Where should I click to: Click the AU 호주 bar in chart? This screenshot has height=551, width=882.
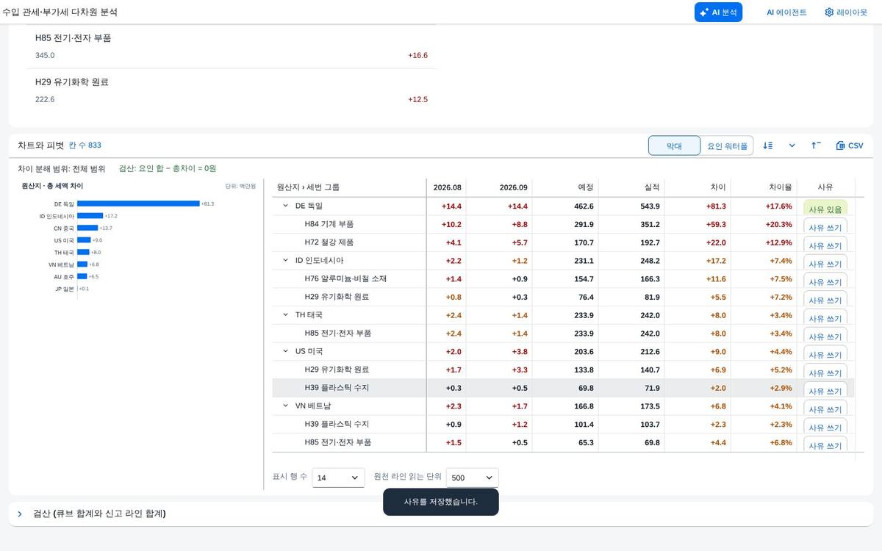[82, 276]
